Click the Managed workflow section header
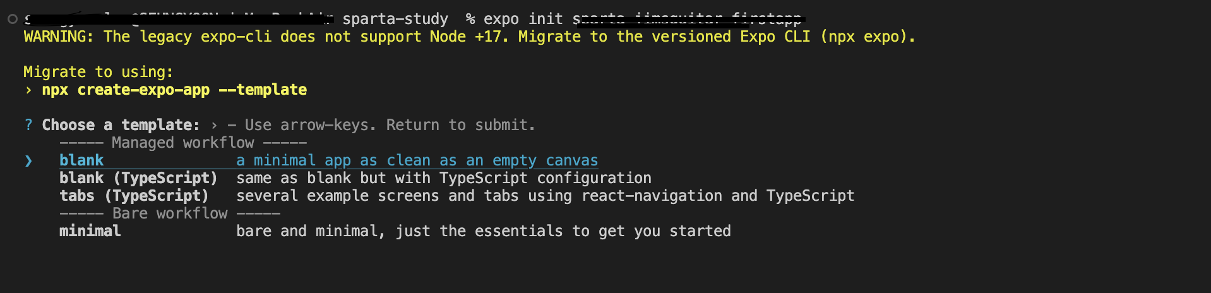This screenshot has height=293, width=1211. point(182,143)
